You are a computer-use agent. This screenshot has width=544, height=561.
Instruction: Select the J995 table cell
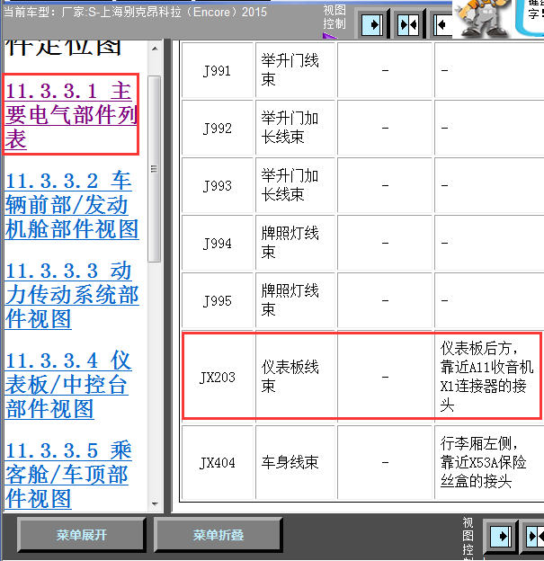pos(218,300)
